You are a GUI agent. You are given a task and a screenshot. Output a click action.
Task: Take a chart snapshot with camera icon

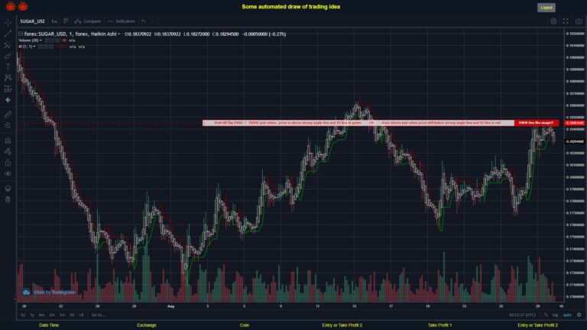click(579, 21)
